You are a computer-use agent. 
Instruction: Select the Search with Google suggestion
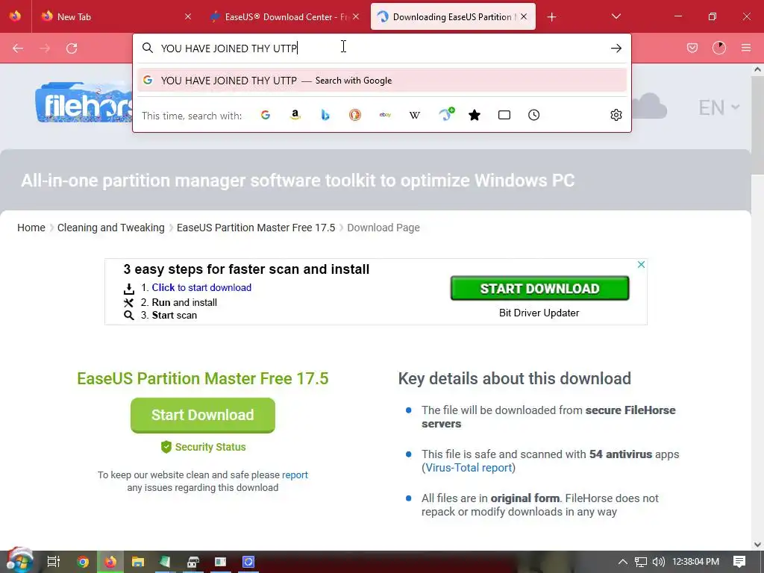[382, 81]
